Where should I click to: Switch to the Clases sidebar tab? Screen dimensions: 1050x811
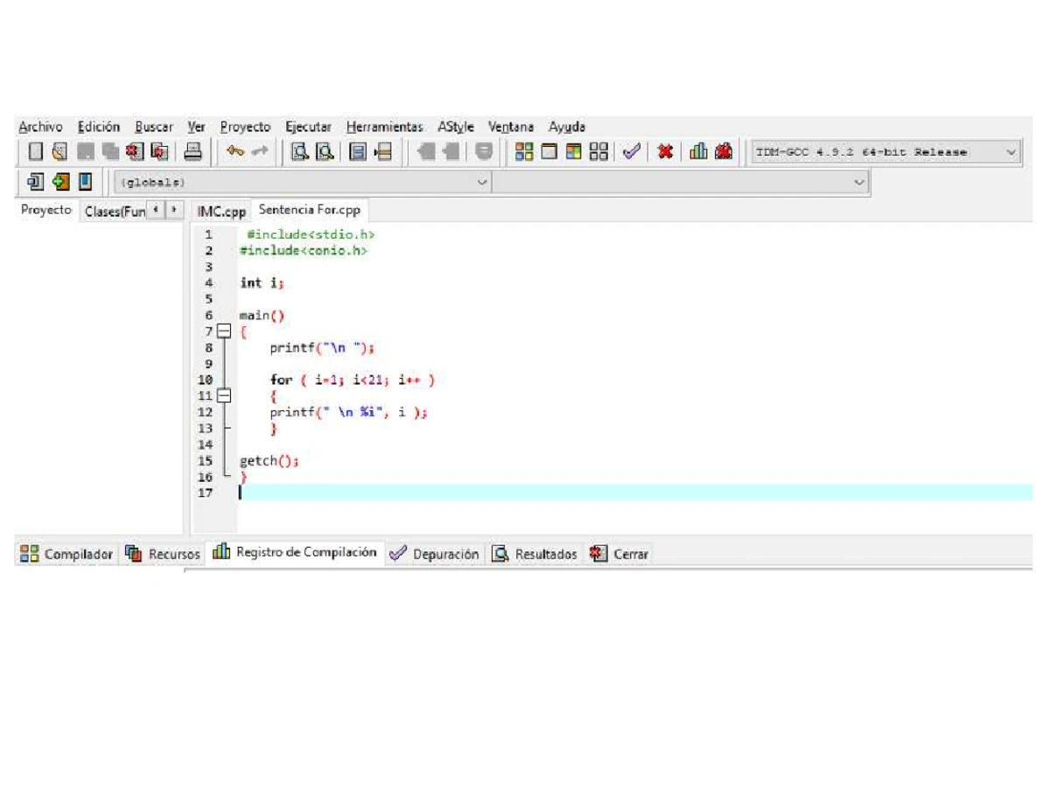(114, 211)
